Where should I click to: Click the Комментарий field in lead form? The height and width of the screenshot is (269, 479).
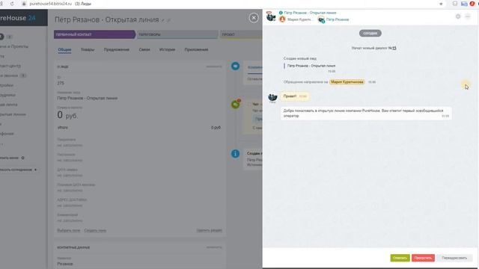pyautogui.click(x=139, y=217)
